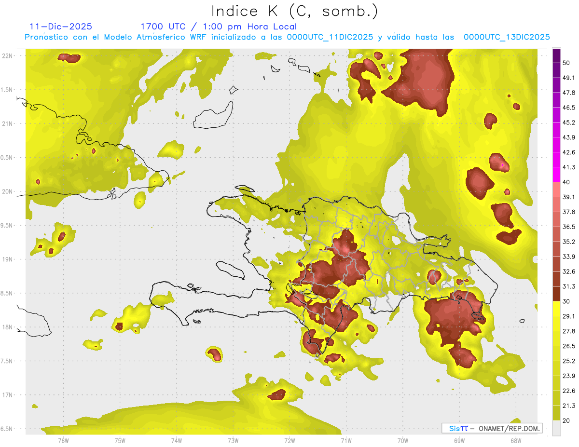This screenshot has height=447, width=579.
Task: Click the colorbar value "37.8"
Action: [x=569, y=212]
